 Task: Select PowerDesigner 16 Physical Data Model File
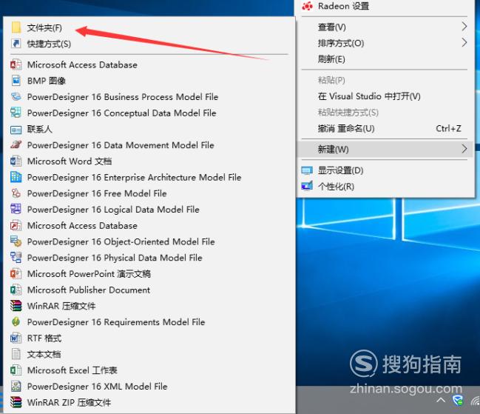[149, 258]
